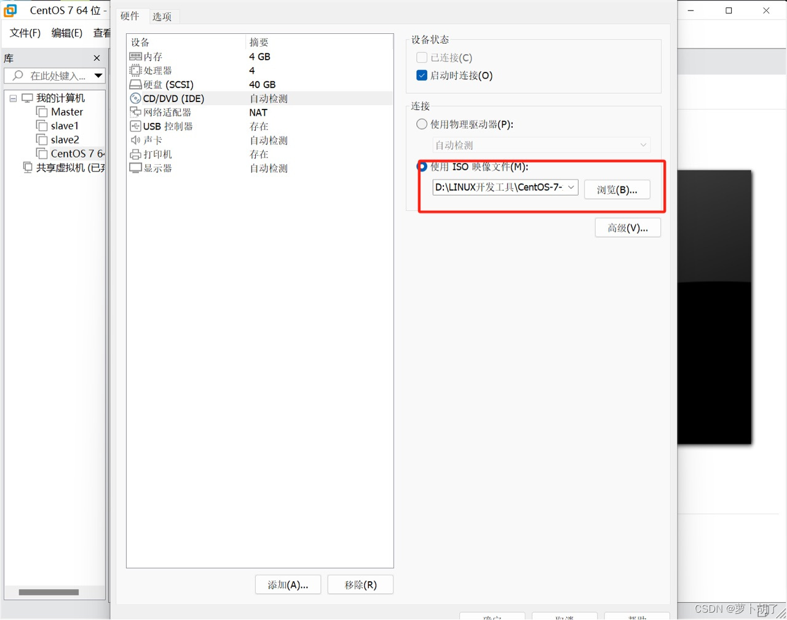Toggle the Connected (已连接) checkbox
The image size is (787, 620).
coord(422,58)
